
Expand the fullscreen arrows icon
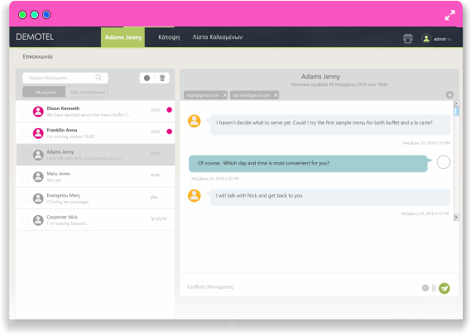point(449,15)
